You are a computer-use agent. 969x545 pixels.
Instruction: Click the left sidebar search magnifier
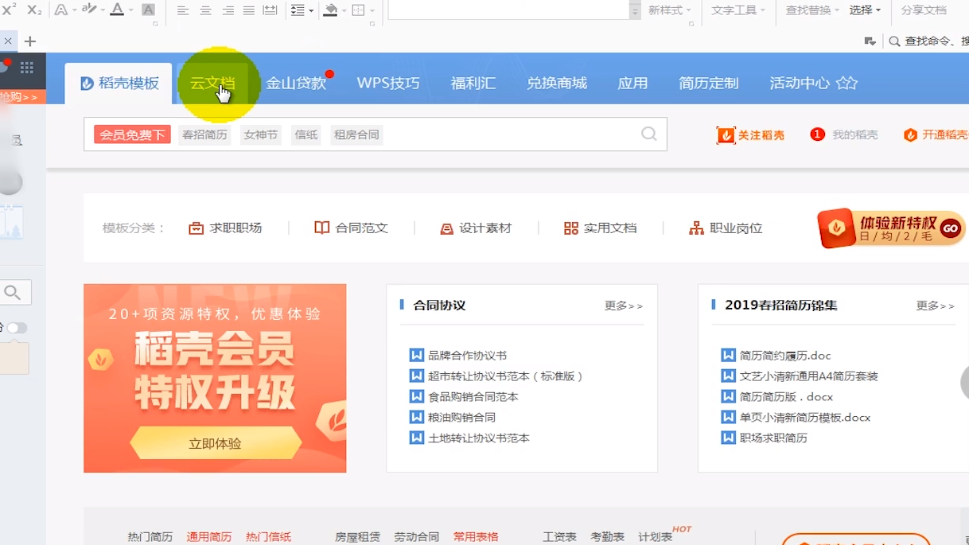[13, 293]
